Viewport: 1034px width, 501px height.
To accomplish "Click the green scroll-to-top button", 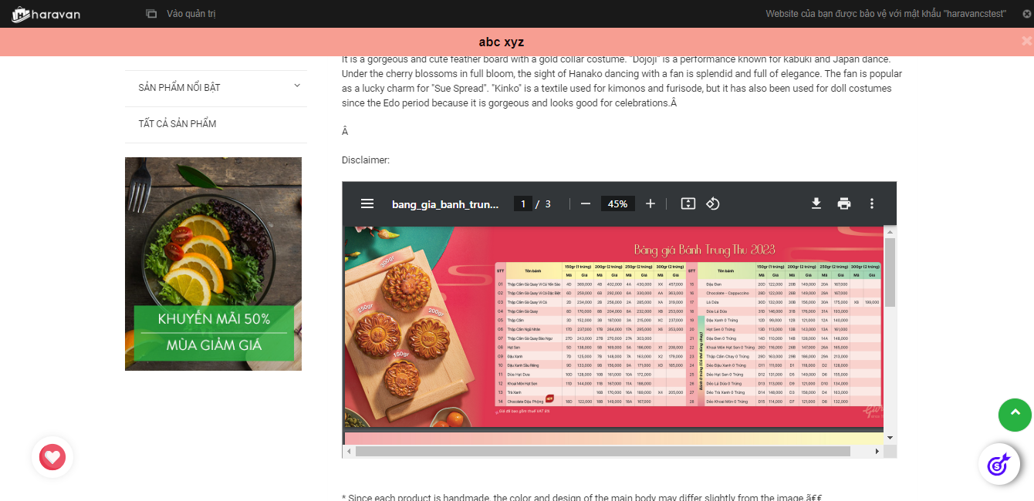I will click(1015, 415).
